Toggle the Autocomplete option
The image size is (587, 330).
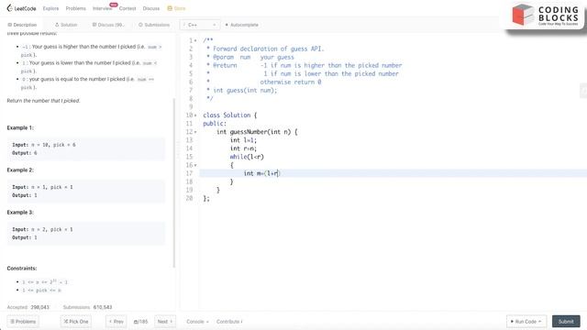tap(242, 25)
